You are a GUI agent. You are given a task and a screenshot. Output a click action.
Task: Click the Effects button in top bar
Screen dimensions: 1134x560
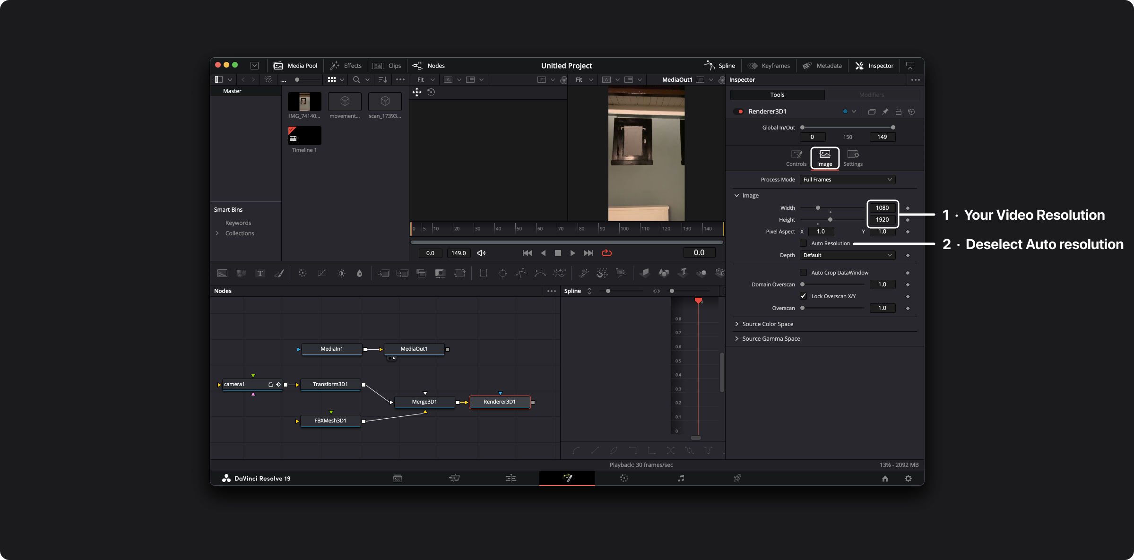346,66
